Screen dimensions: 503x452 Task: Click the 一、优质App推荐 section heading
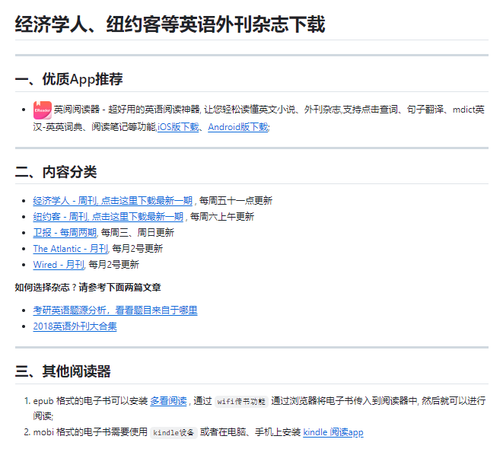69,80
